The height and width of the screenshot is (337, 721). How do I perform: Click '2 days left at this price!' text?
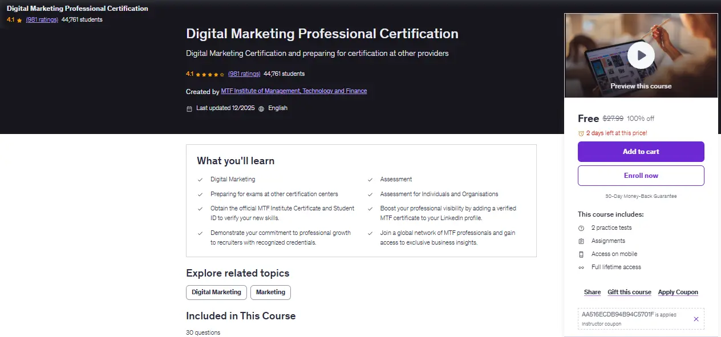[617, 133]
